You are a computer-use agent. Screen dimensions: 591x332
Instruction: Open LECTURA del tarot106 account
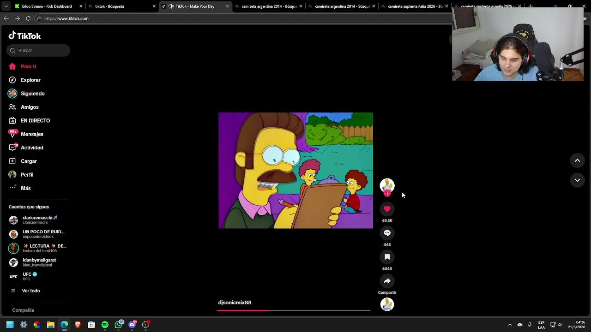(x=38, y=248)
